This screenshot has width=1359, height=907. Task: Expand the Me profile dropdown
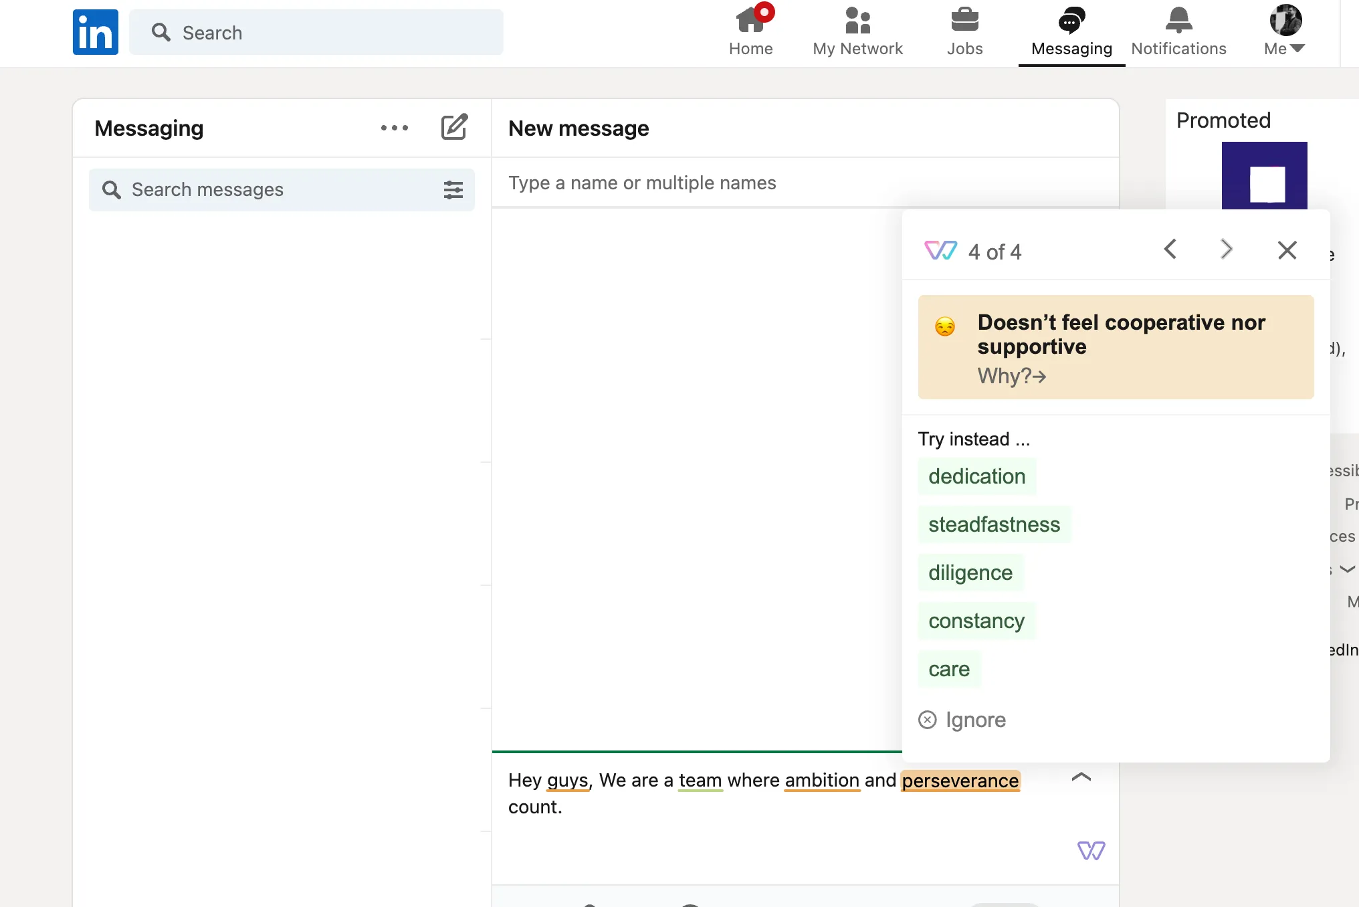tap(1285, 31)
